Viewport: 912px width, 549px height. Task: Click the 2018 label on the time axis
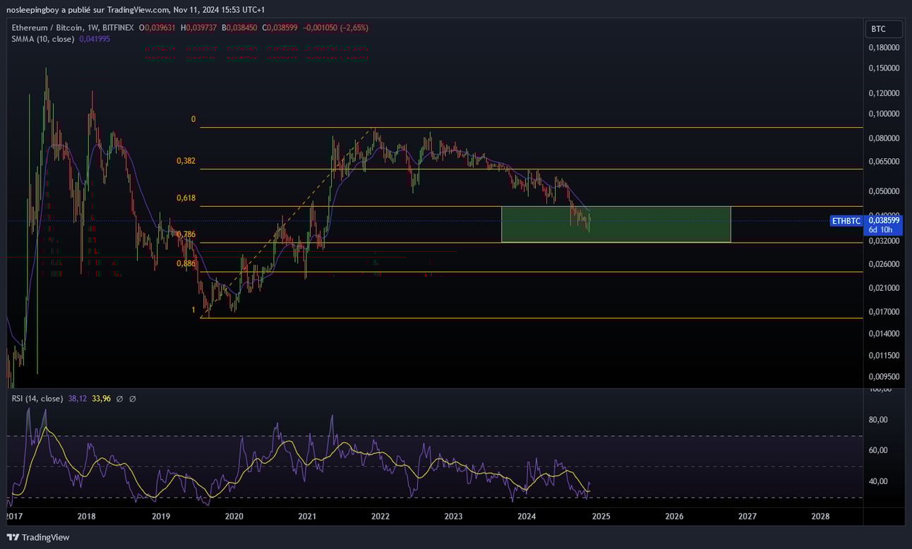[x=87, y=517]
